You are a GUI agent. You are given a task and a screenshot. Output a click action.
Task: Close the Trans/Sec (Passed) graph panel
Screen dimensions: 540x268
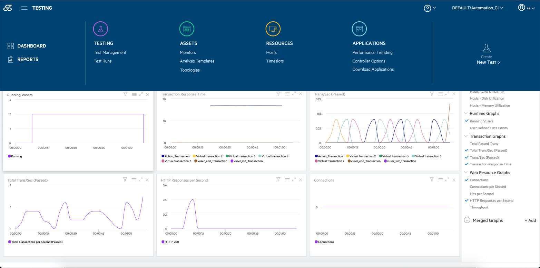tap(454, 94)
